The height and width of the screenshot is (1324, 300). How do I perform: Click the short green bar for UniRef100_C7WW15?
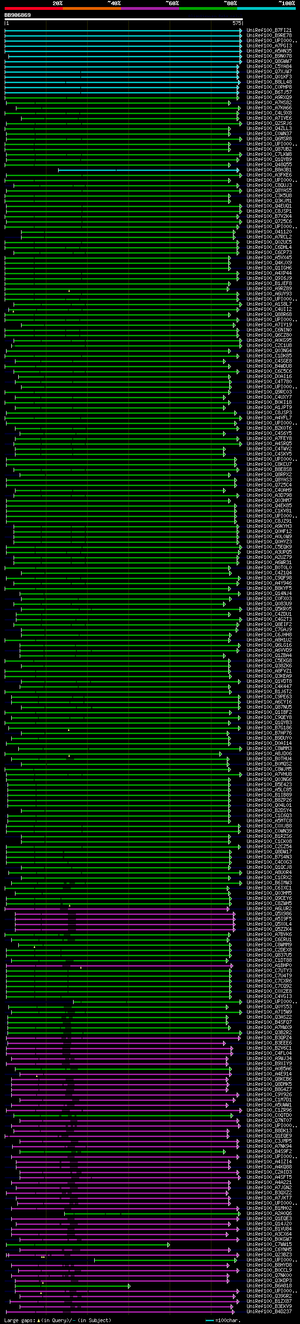pos(88,1245)
